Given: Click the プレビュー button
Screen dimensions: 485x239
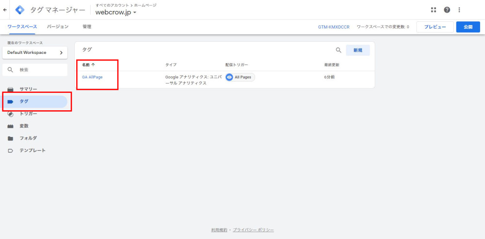Looking at the screenshot, I should point(435,27).
